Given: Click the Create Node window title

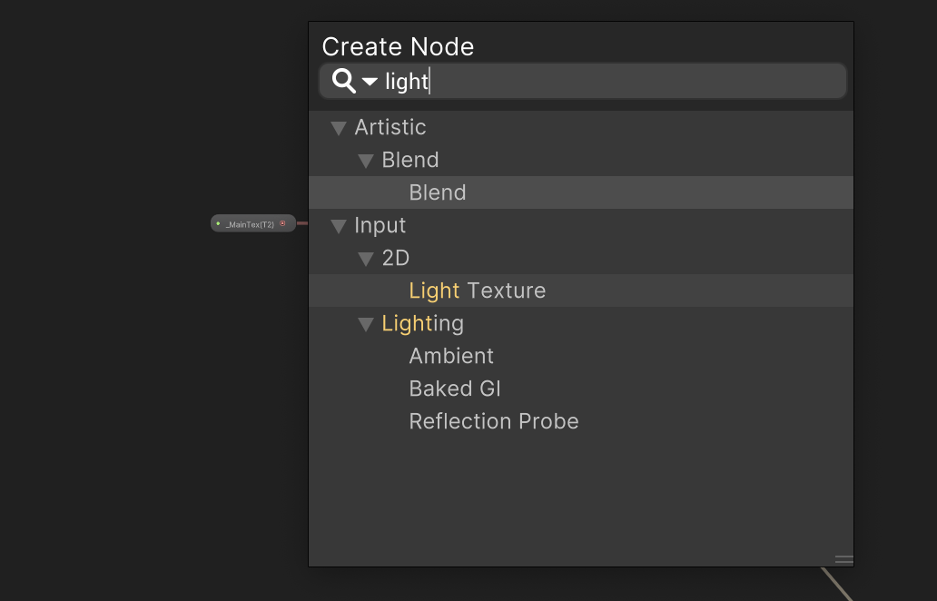Looking at the screenshot, I should click(398, 46).
